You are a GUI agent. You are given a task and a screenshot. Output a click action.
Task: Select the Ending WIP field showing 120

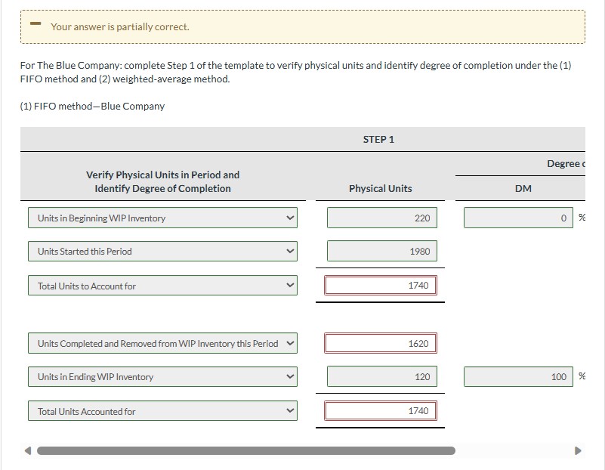click(x=380, y=376)
